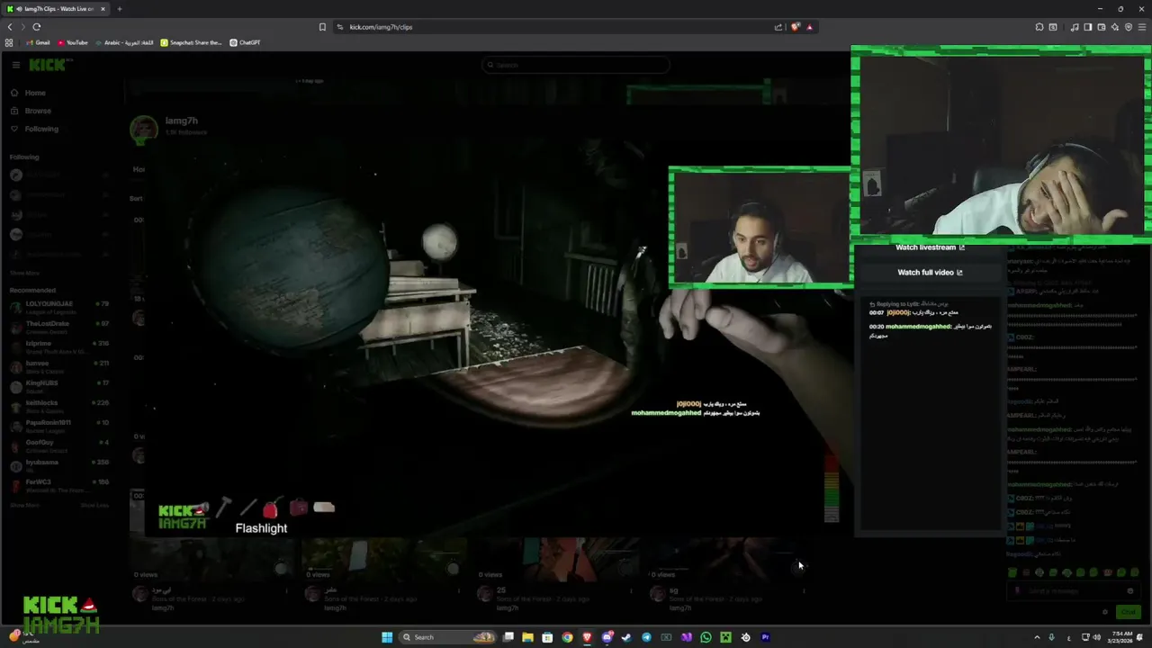Open the Leo AI sparkle icon
This screenshot has width=1152, height=648.
(1115, 27)
